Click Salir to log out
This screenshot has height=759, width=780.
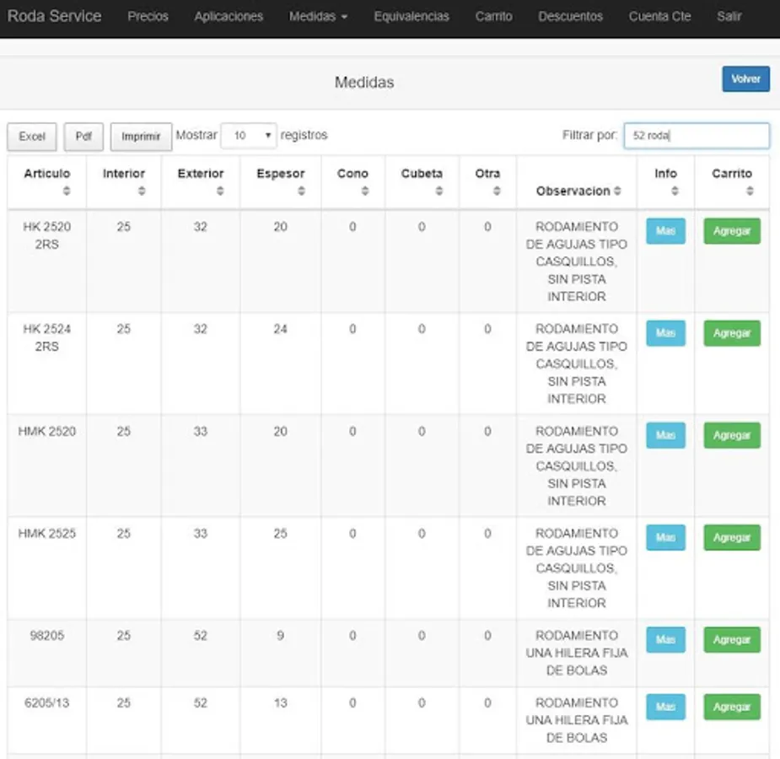[x=729, y=16]
